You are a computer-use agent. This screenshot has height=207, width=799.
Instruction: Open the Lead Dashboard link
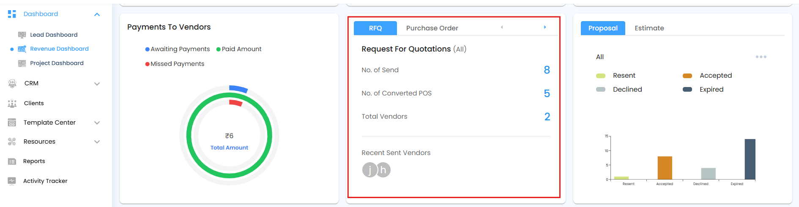click(54, 35)
